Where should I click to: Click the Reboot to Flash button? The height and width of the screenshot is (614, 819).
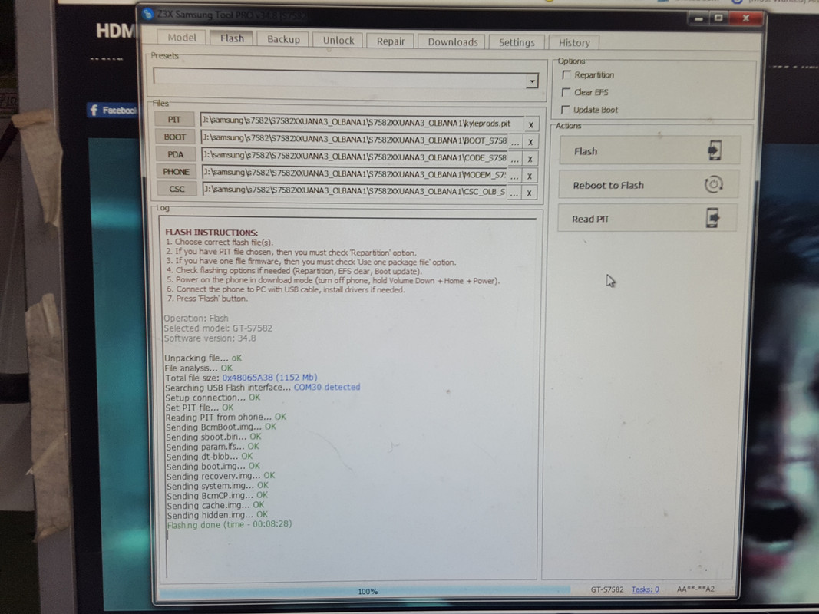649,185
